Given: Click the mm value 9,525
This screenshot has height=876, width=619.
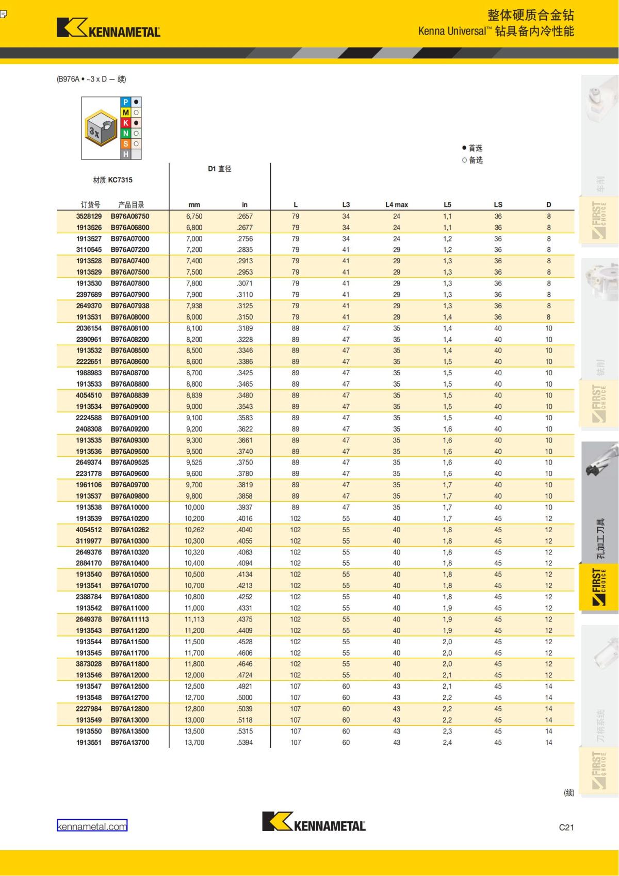Looking at the screenshot, I should tap(194, 463).
